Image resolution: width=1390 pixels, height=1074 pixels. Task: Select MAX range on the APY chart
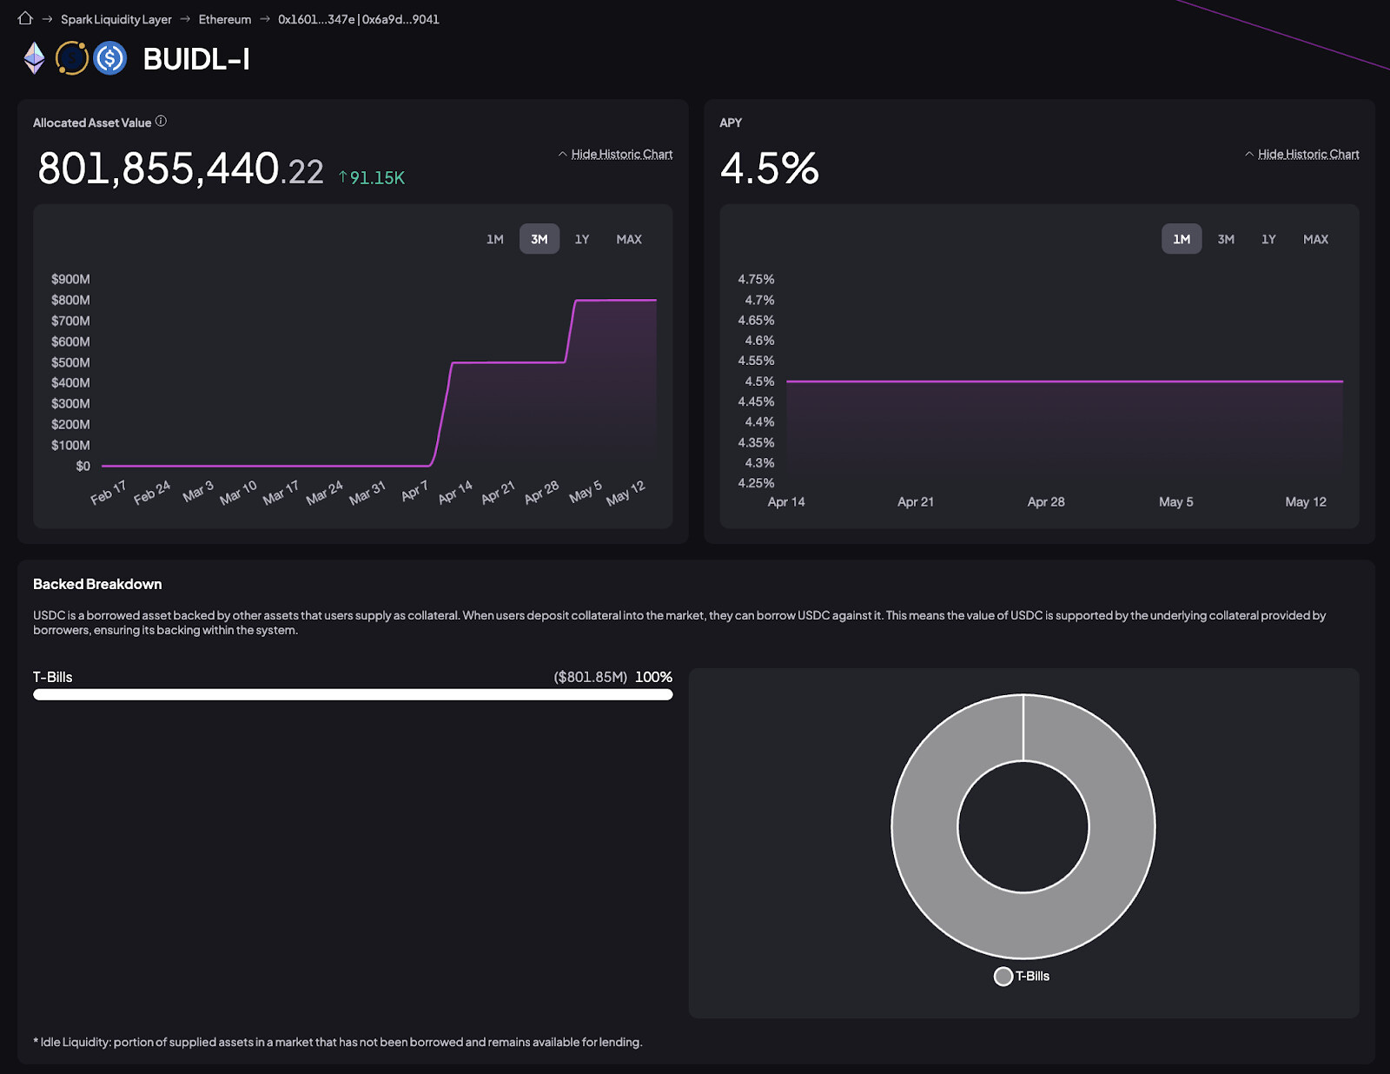[x=1315, y=239]
